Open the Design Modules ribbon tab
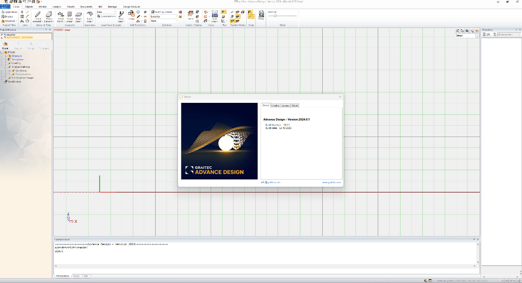This screenshot has height=283, width=522. click(132, 7)
